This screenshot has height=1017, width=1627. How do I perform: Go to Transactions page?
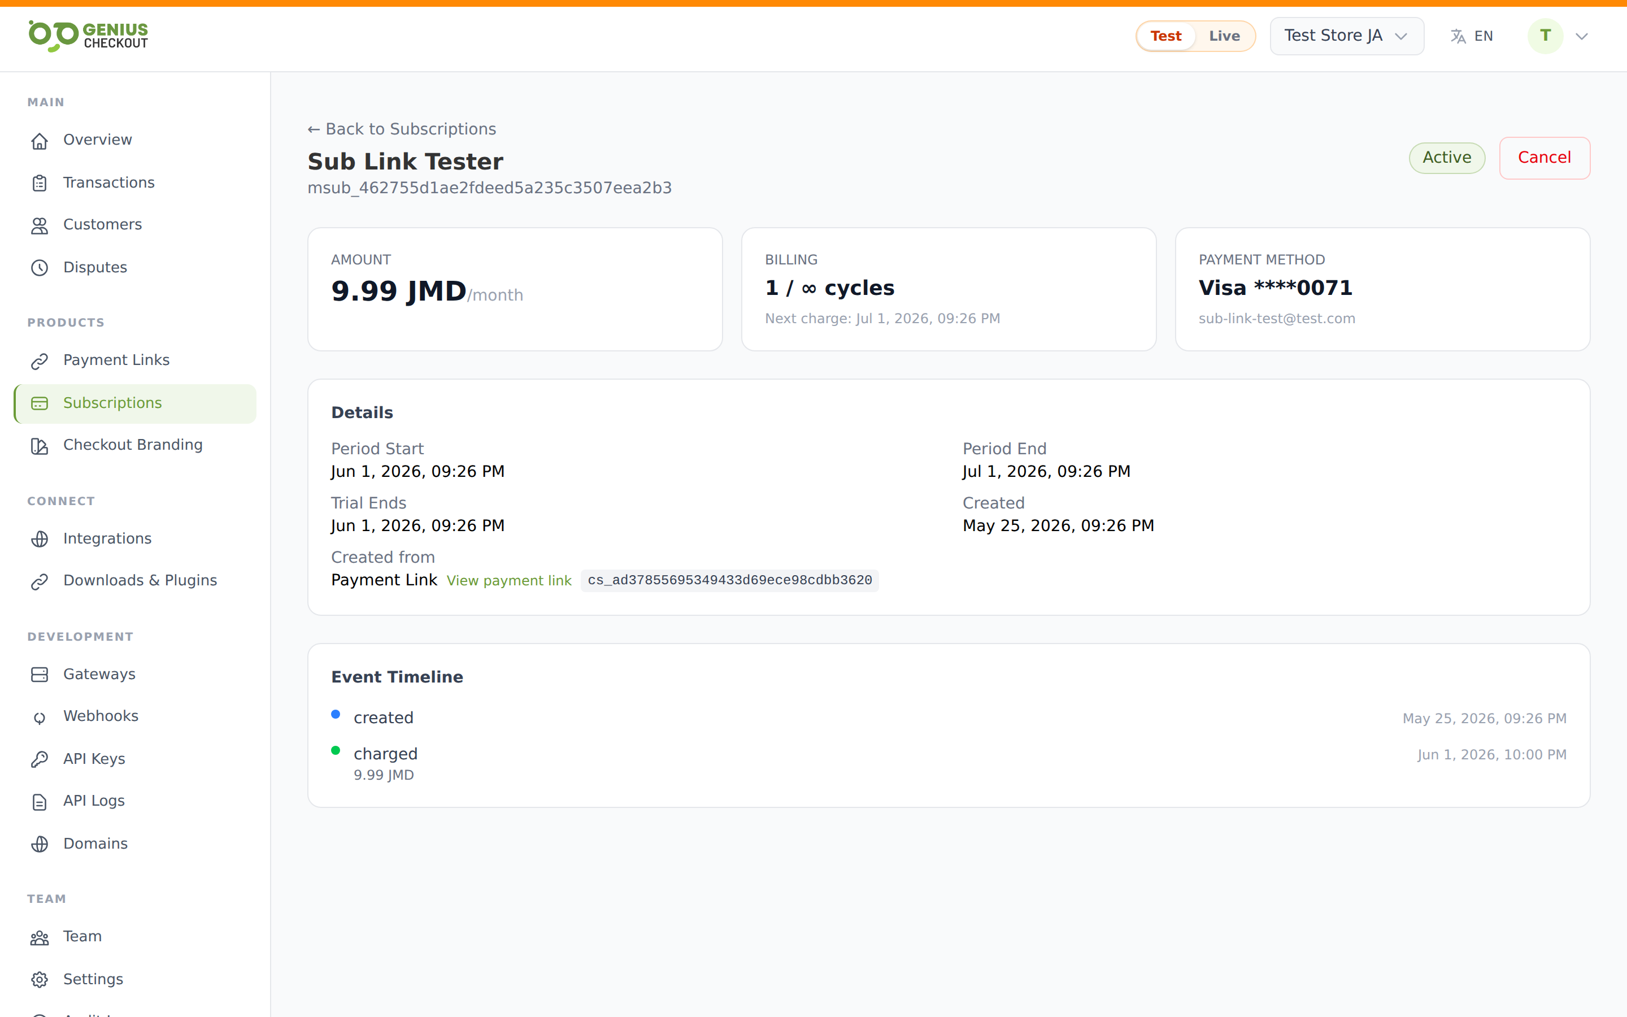[x=135, y=182]
